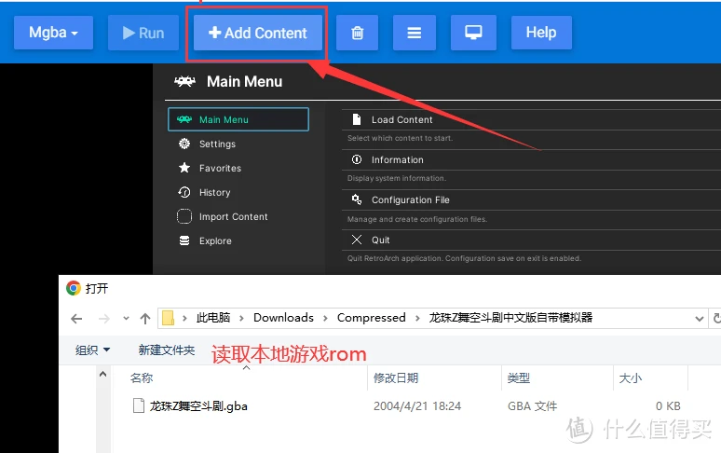The width and height of the screenshot is (721, 453).
Task: Sort by the 名称 column header
Action: coord(142,378)
